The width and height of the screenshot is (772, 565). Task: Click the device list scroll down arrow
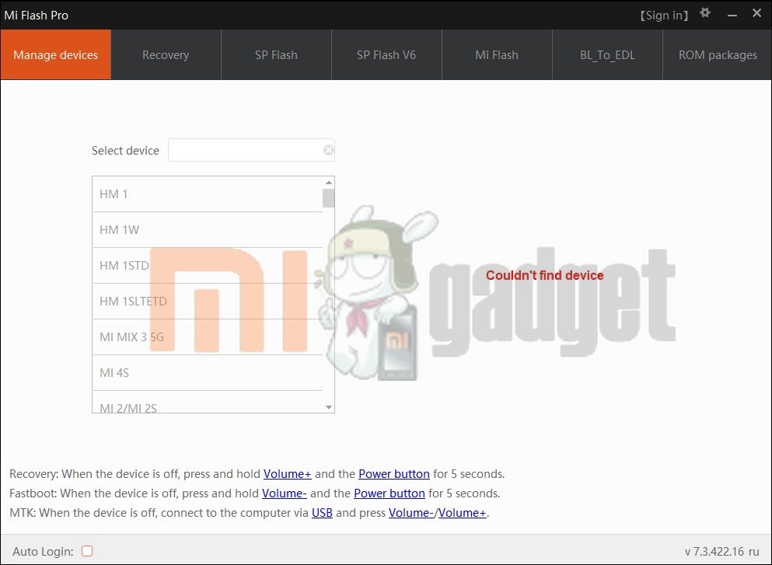point(328,407)
